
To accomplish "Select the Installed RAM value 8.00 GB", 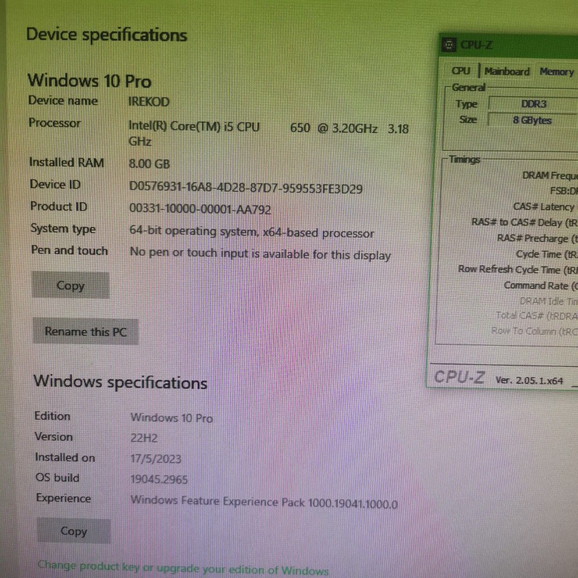I will [149, 164].
